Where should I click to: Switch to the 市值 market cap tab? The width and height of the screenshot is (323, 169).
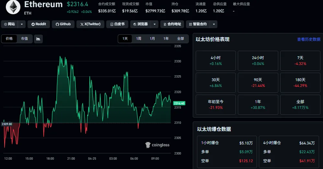tap(24, 38)
